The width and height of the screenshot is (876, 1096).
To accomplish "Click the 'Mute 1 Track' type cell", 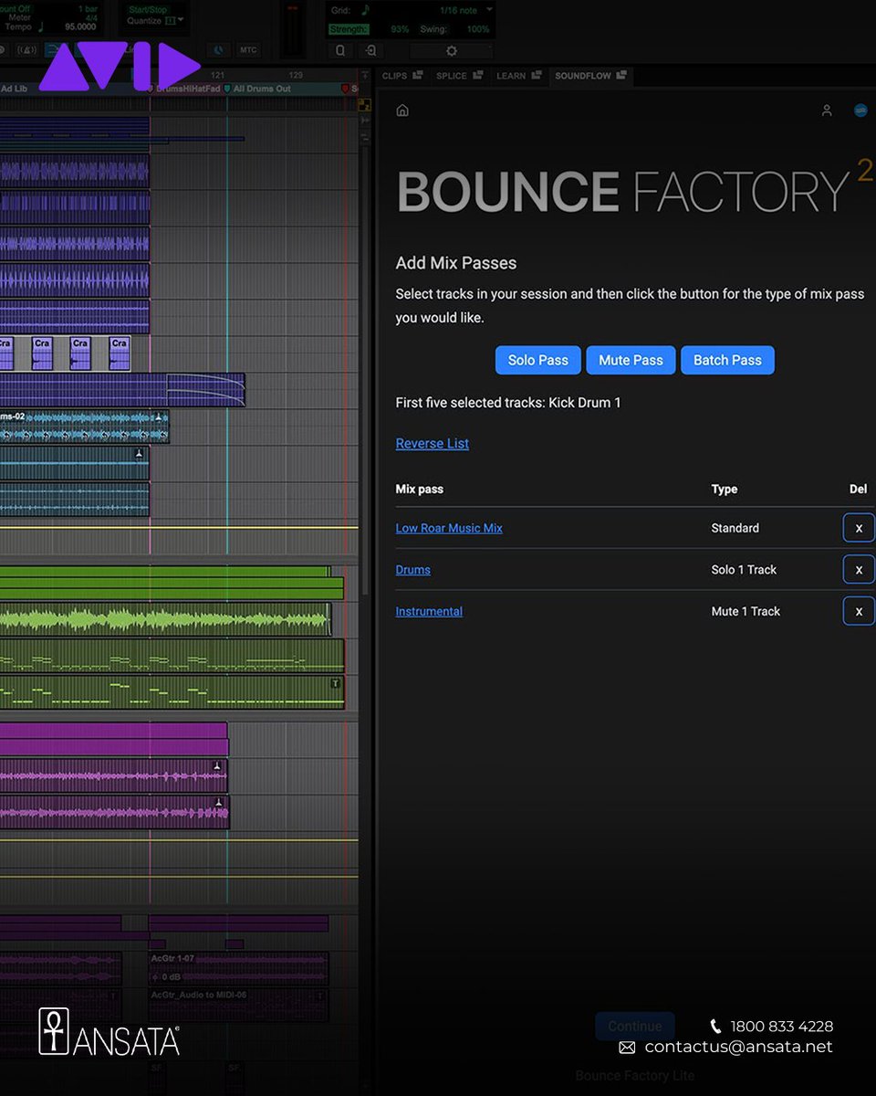I will tap(746, 611).
